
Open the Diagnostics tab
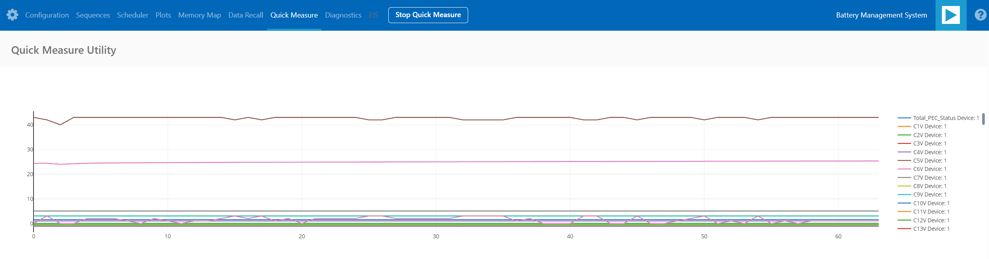coord(343,15)
